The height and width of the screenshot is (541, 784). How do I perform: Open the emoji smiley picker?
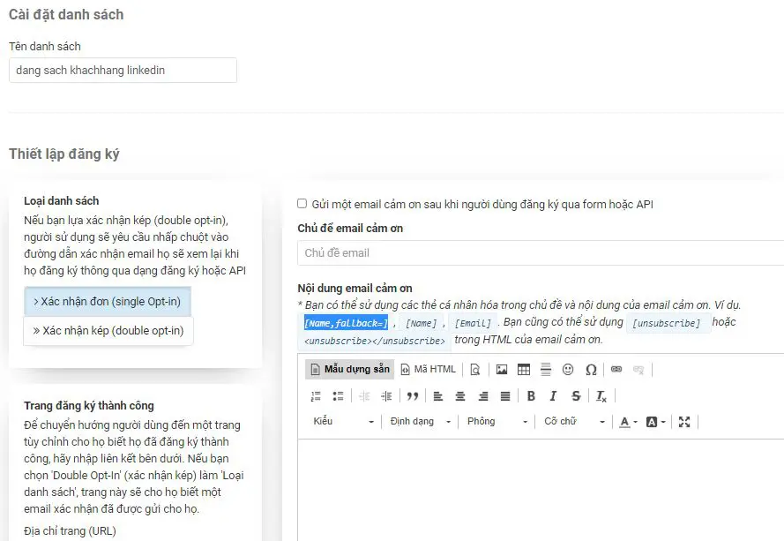coord(568,369)
